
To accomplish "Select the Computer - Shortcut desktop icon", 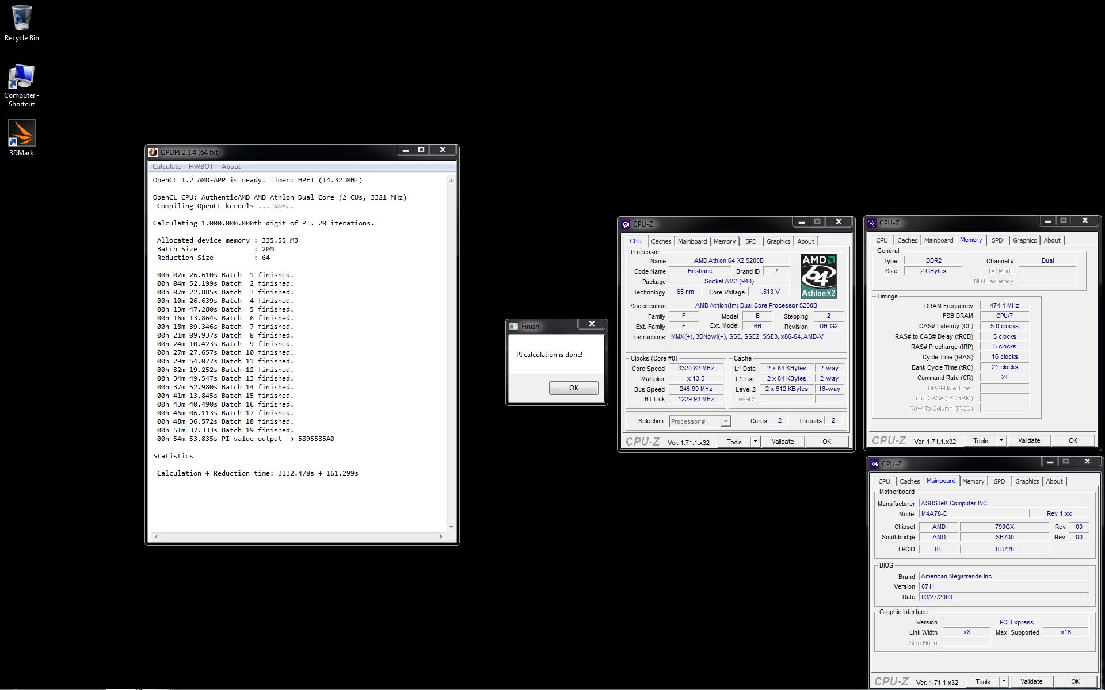I will [21, 86].
